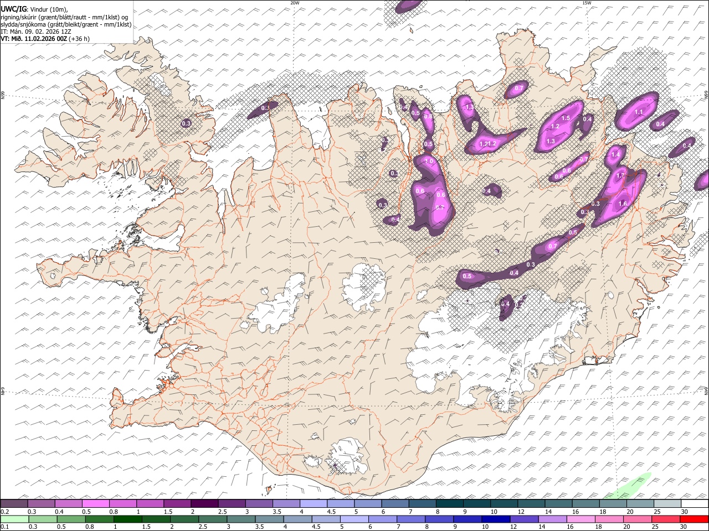Click the '1.6' snowfall value on the map
The image size is (709, 531).
point(623,204)
